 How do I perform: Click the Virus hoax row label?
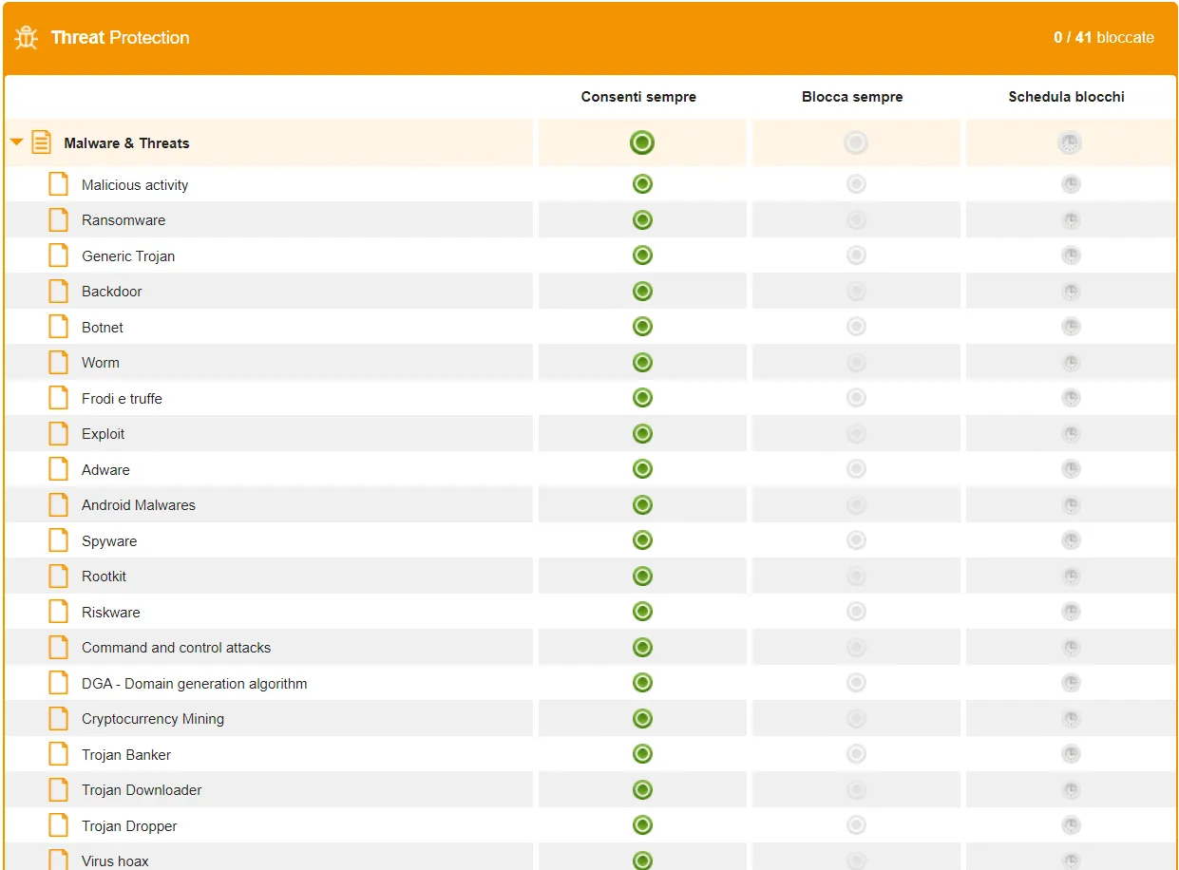115,861
